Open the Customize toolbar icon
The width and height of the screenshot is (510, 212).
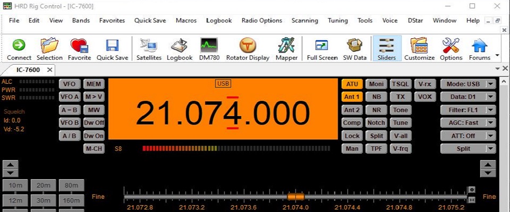click(x=419, y=49)
